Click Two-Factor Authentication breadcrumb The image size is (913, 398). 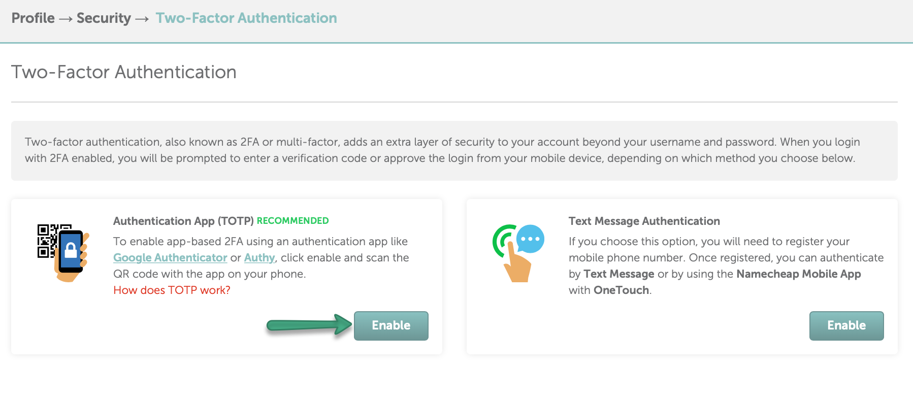click(246, 18)
